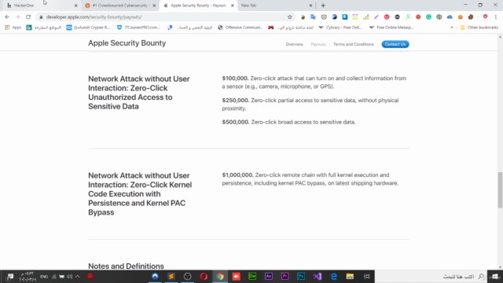This screenshot has width=503, height=283.
Task: Open the Apps shortcut in bookmarks bar
Action: (x=13, y=28)
